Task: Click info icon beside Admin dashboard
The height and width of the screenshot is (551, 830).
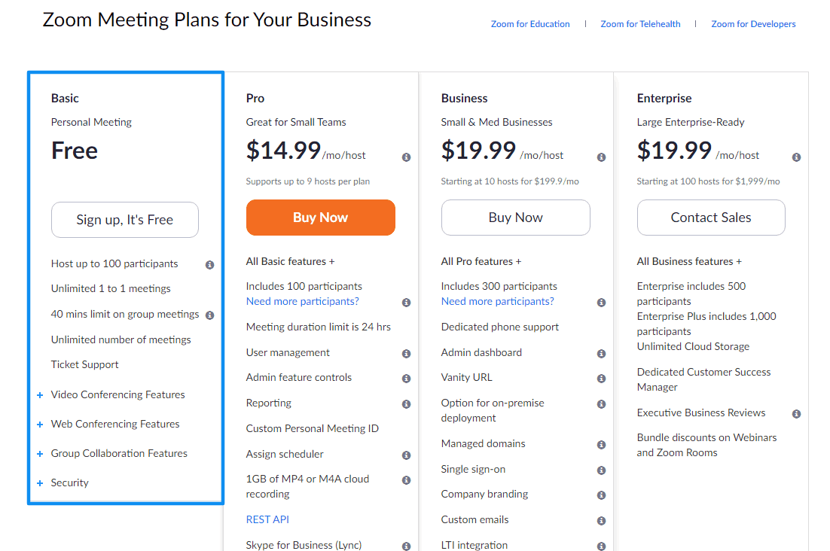Action: click(601, 354)
